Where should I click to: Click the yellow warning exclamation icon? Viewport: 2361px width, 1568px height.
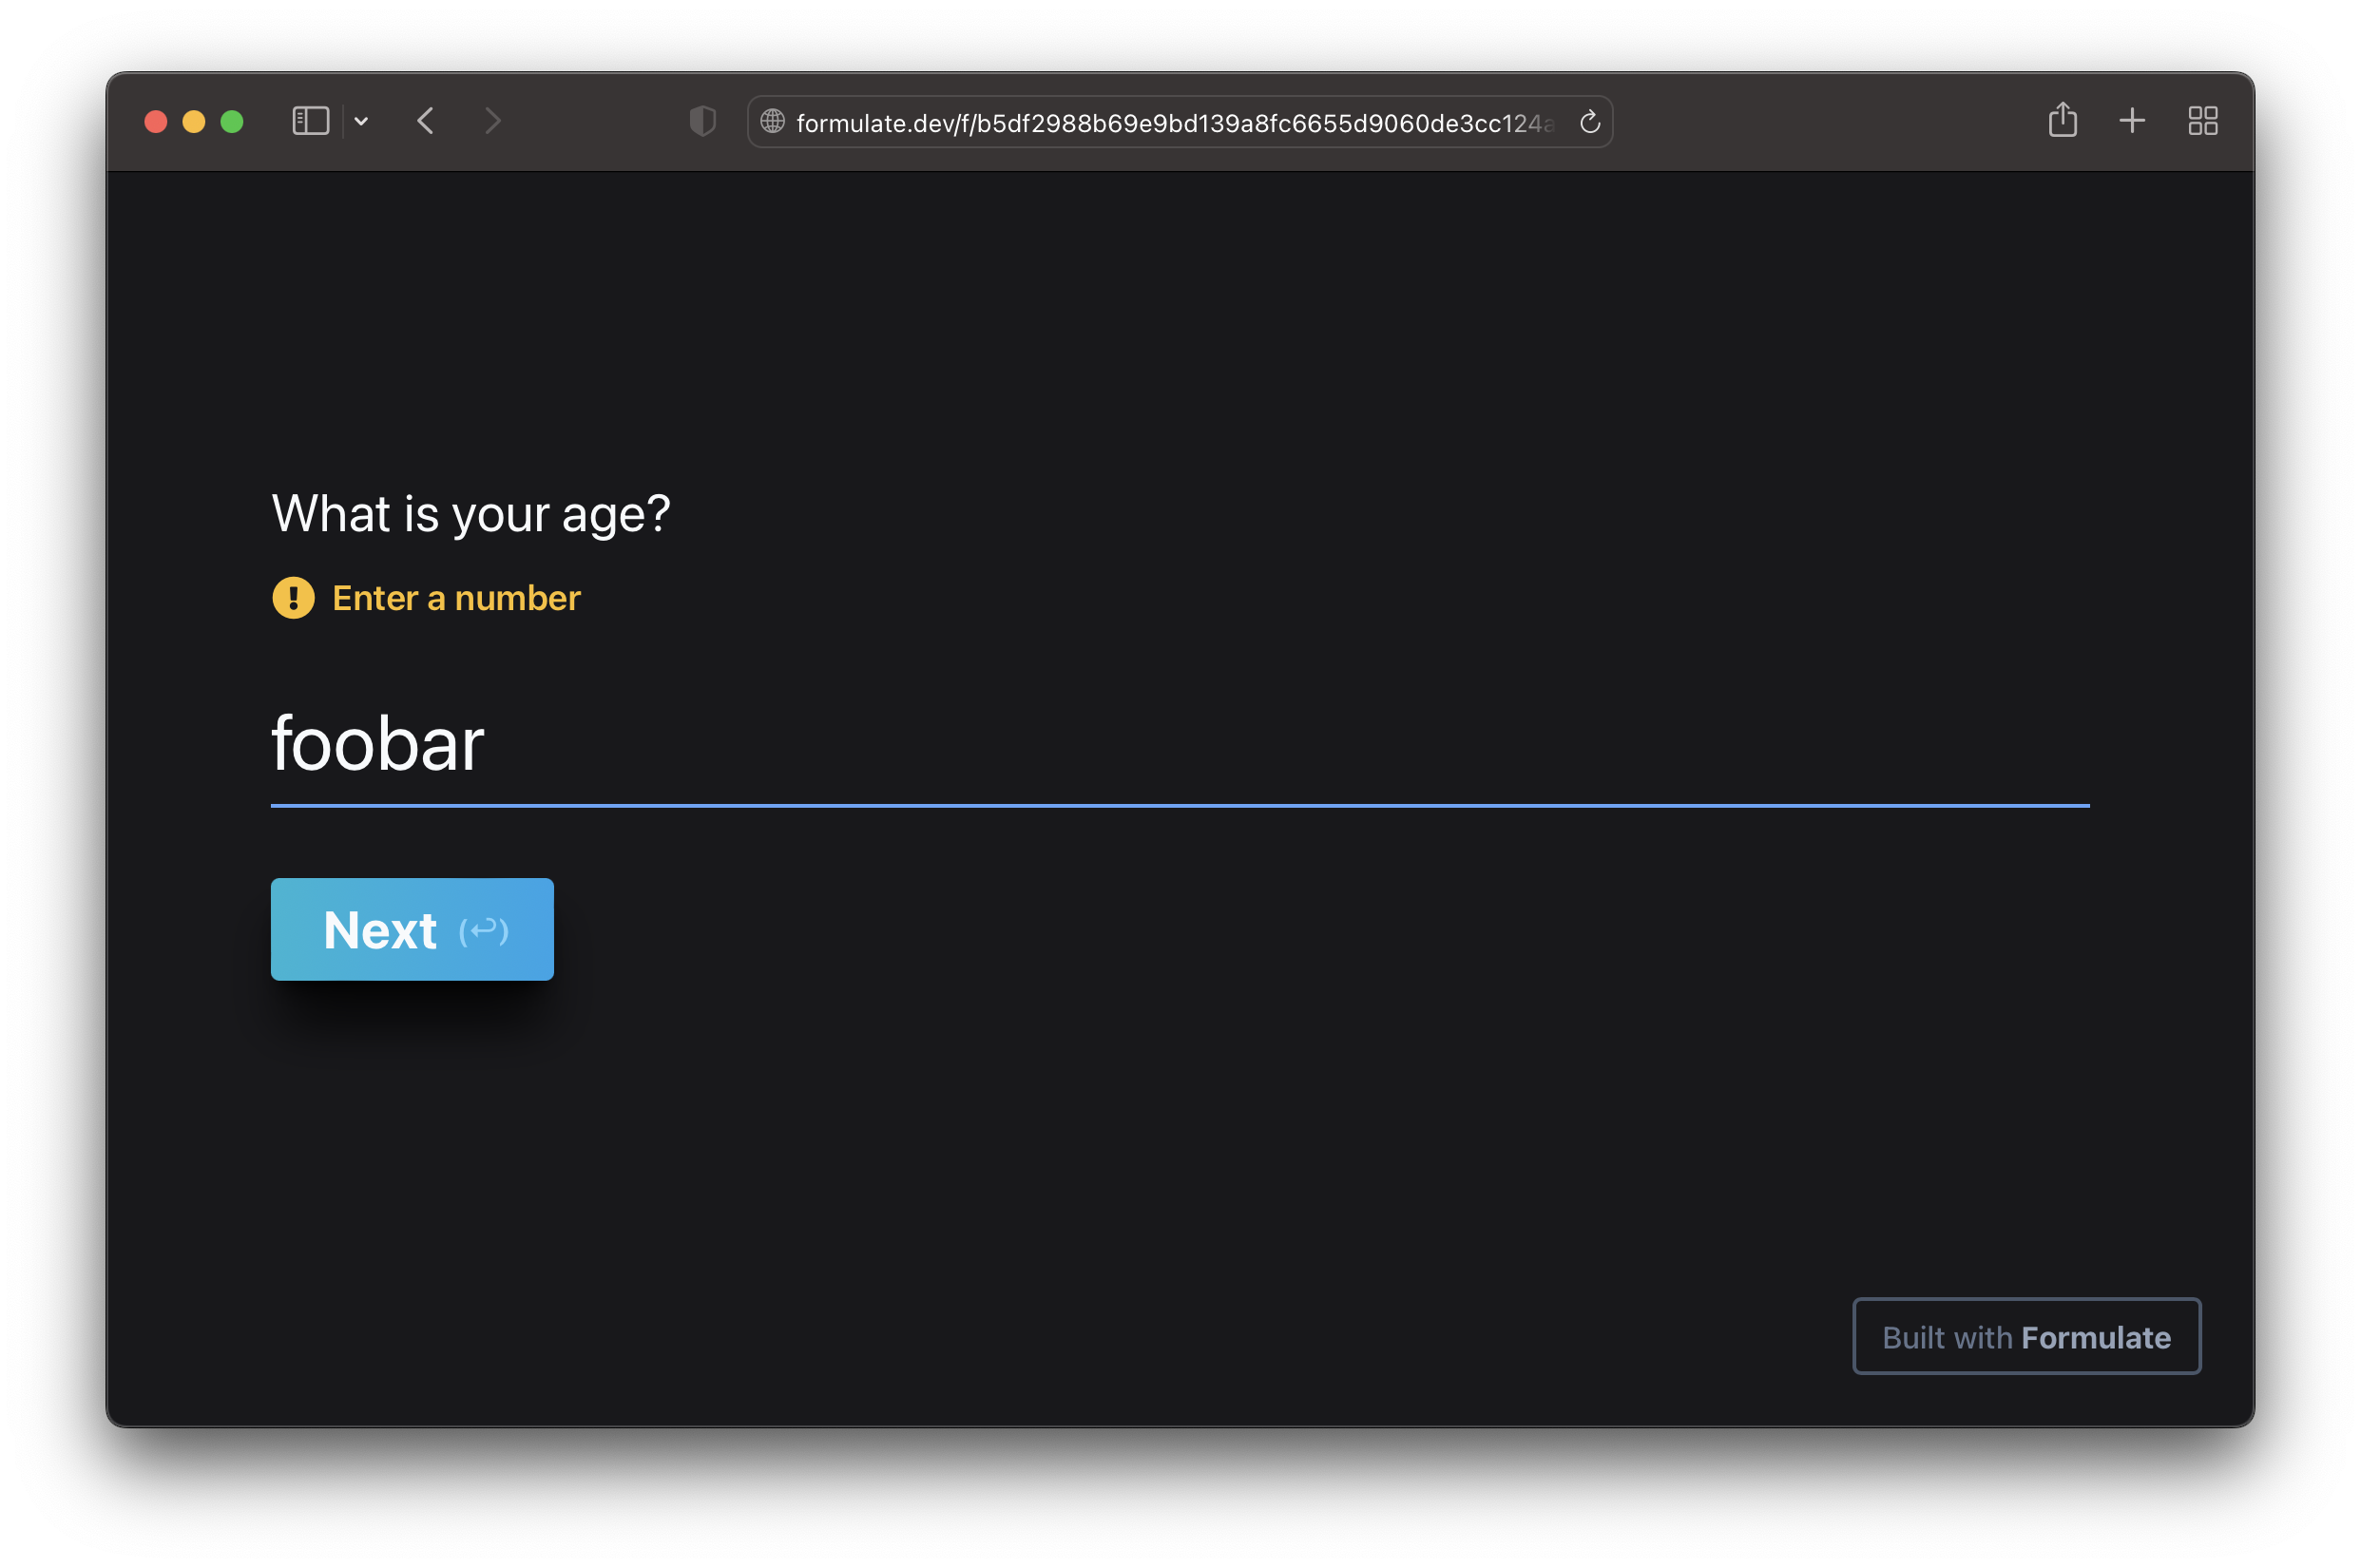(293, 598)
